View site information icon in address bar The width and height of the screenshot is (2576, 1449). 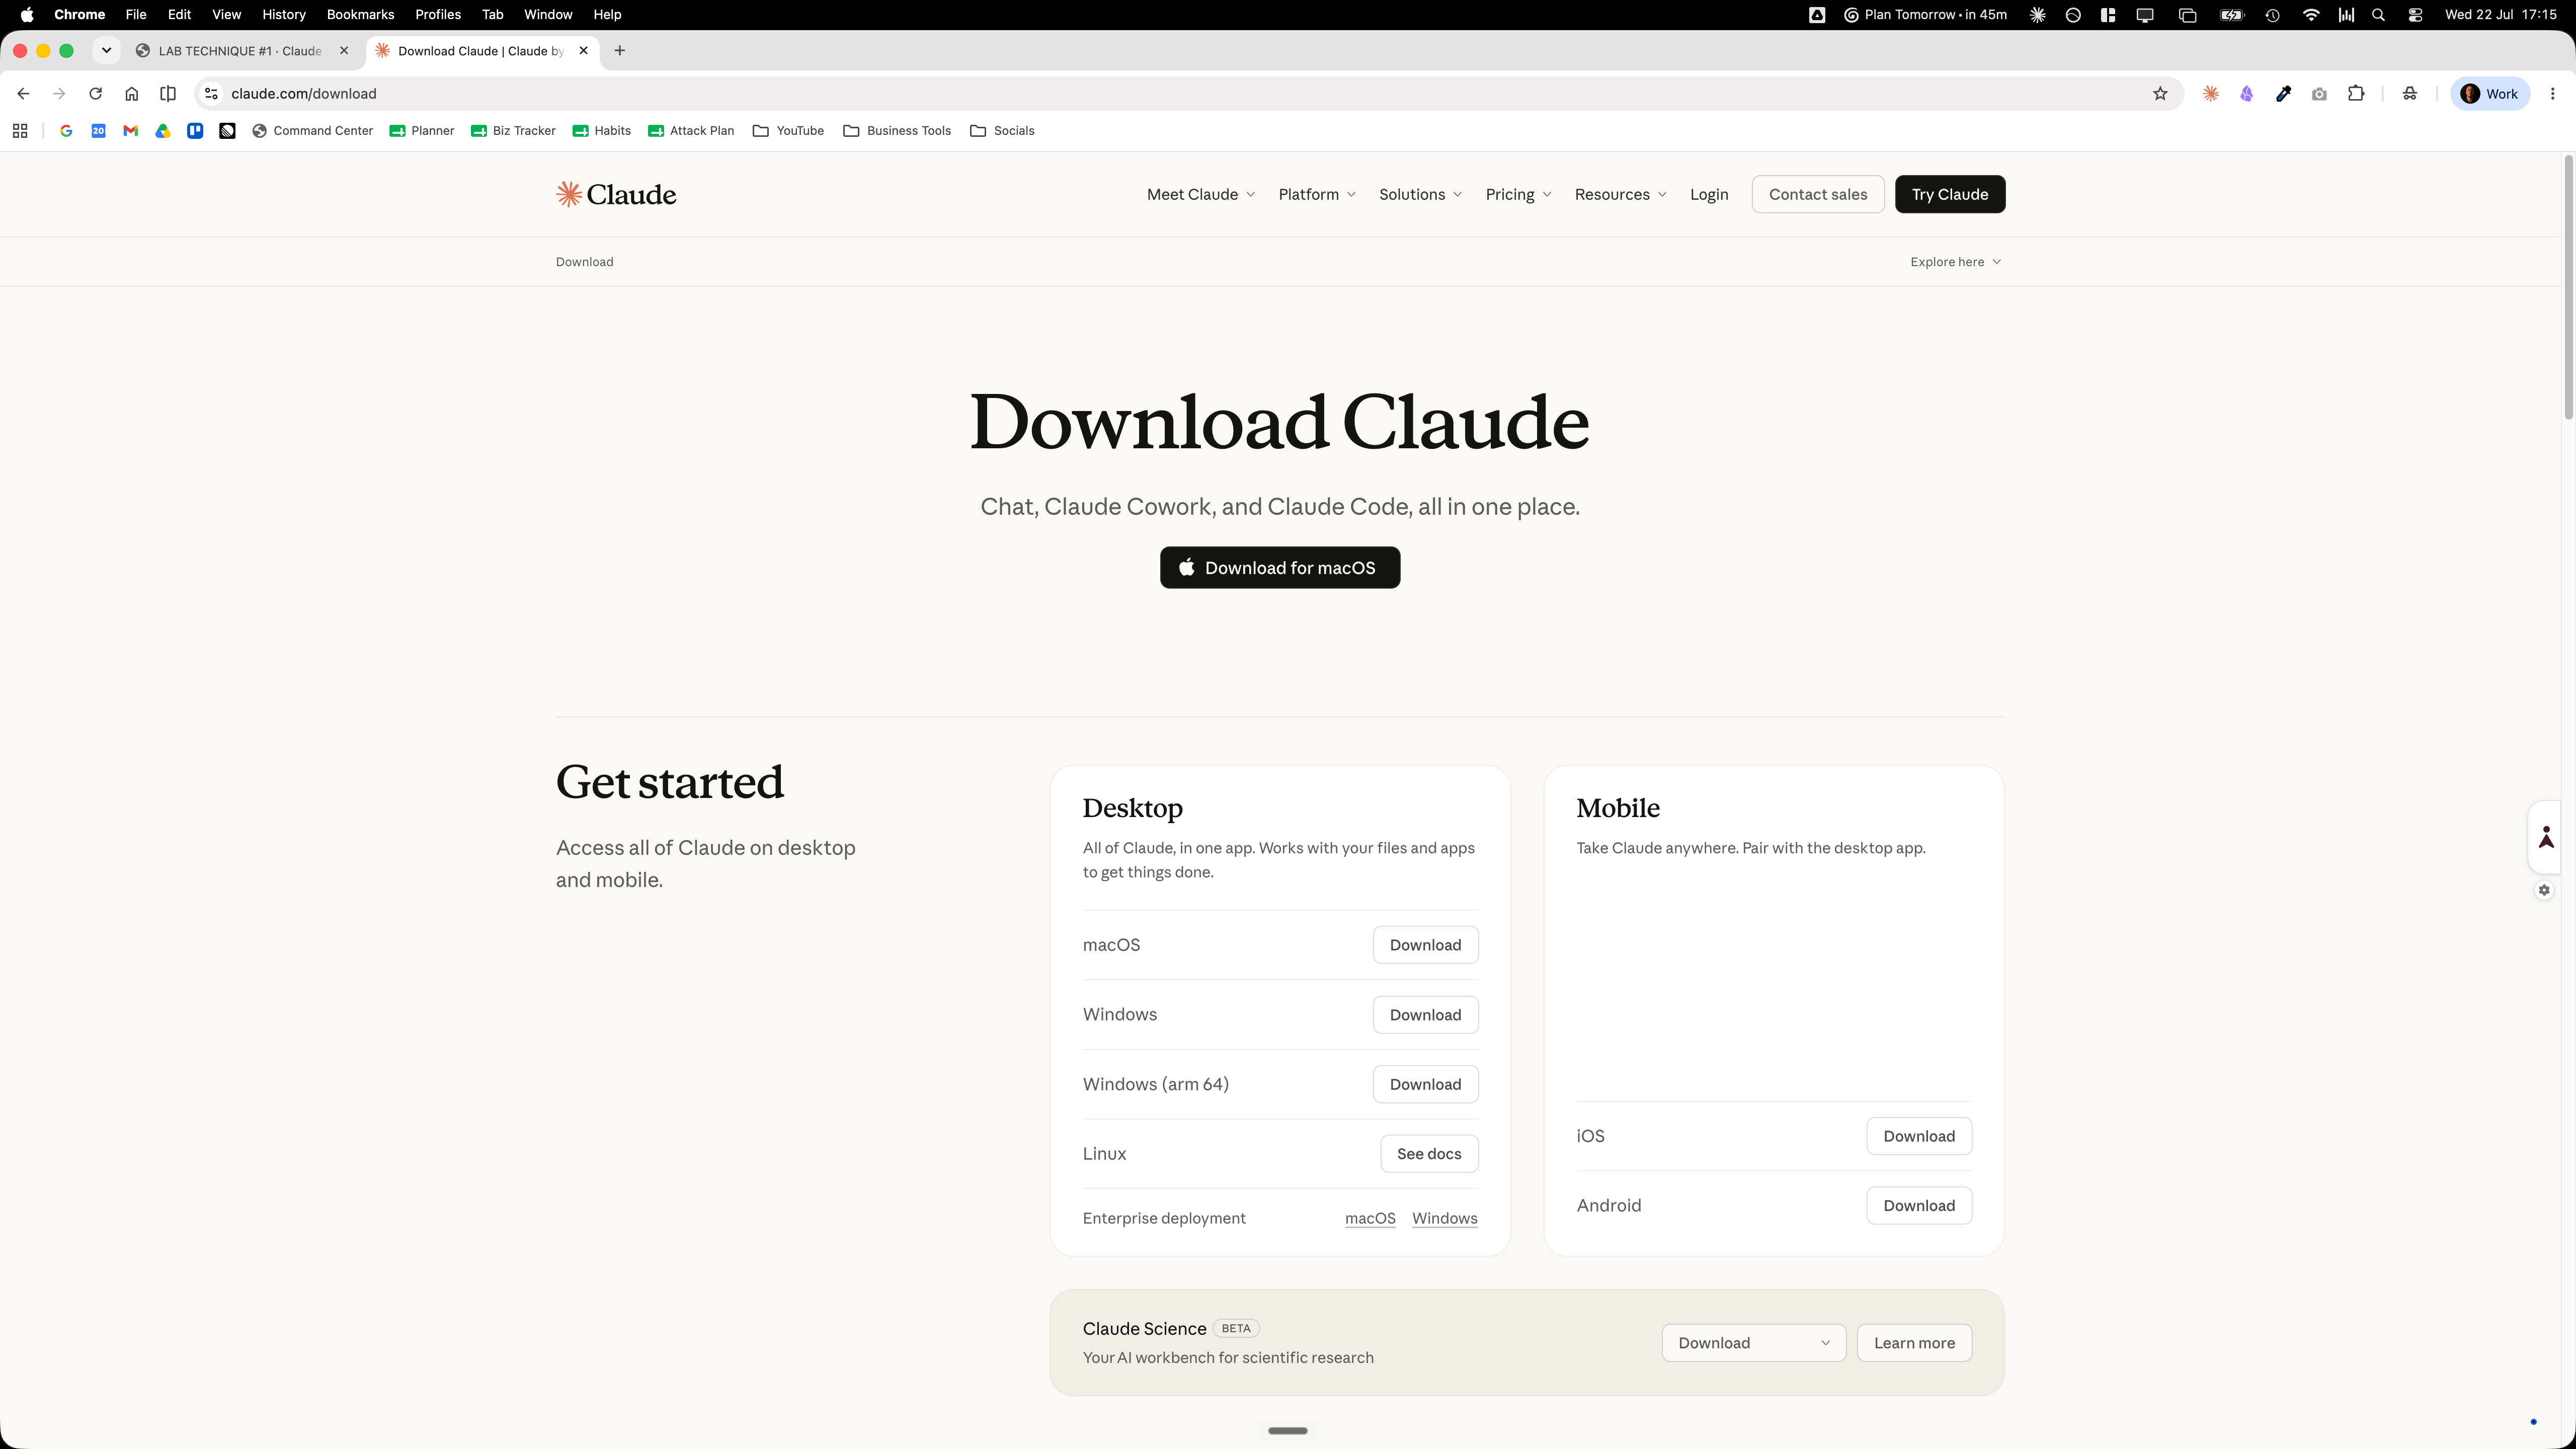(211, 93)
